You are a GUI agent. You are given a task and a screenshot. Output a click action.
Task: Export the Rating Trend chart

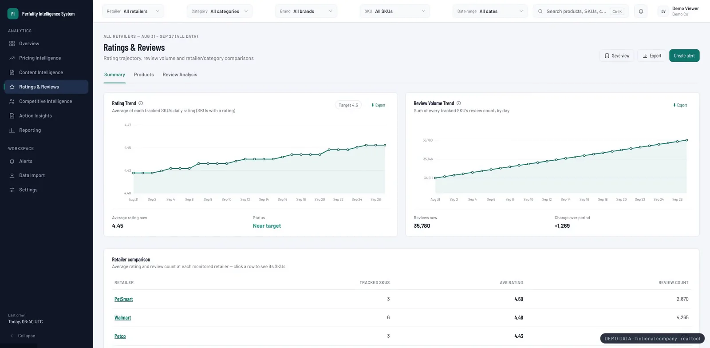(x=378, y=105)
